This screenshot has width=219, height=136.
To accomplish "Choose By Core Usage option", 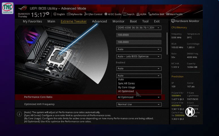I will [139, 87].
